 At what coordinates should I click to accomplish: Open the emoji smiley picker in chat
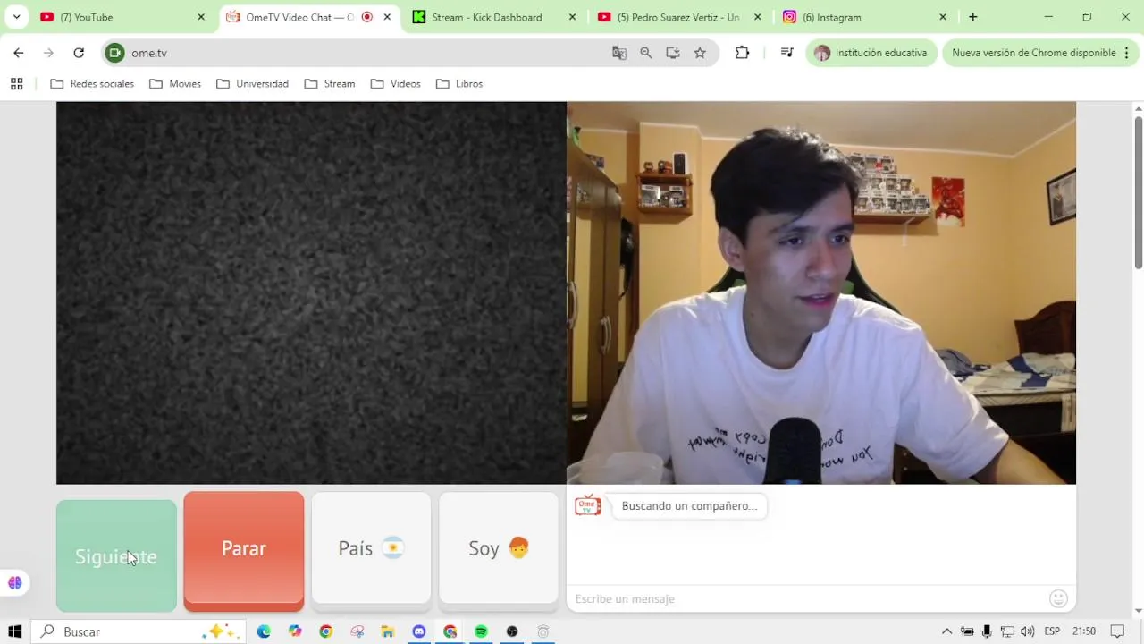[1058, 598]
